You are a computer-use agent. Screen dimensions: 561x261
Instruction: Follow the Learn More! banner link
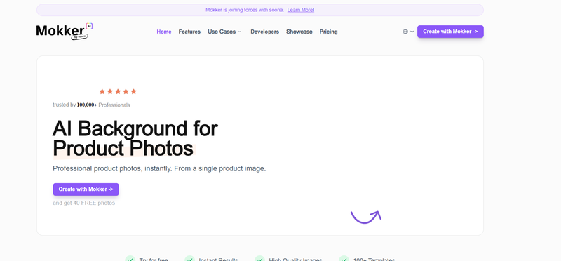301,10
